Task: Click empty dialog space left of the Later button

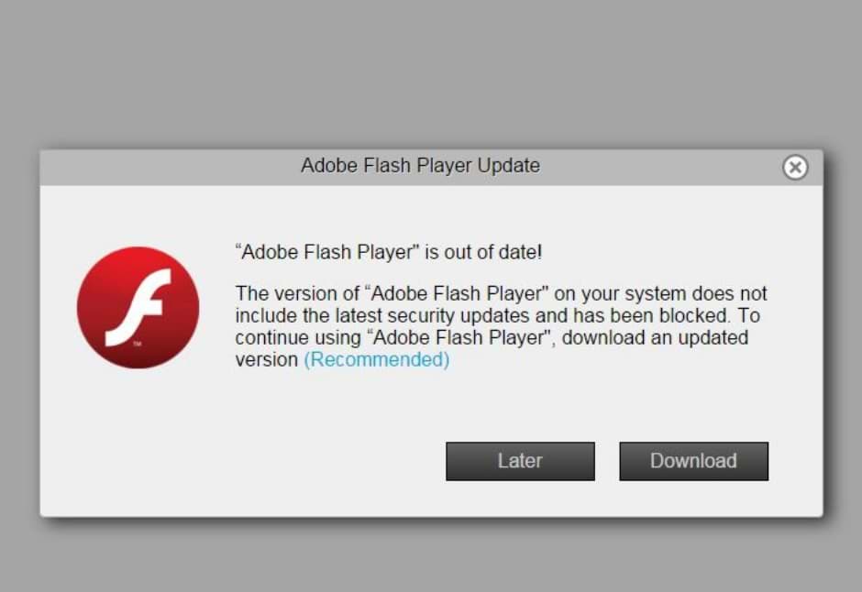Action: pos(275,461)
